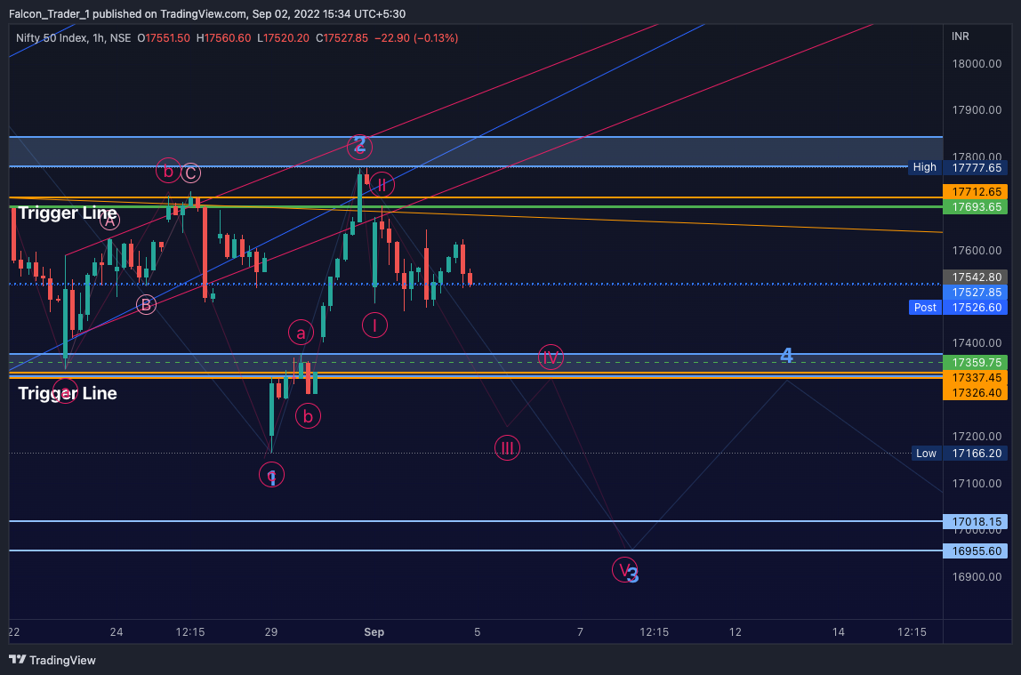
Task: Select the circled b label beside circled C
Action: pyautogui.click(x=168, y=171)
